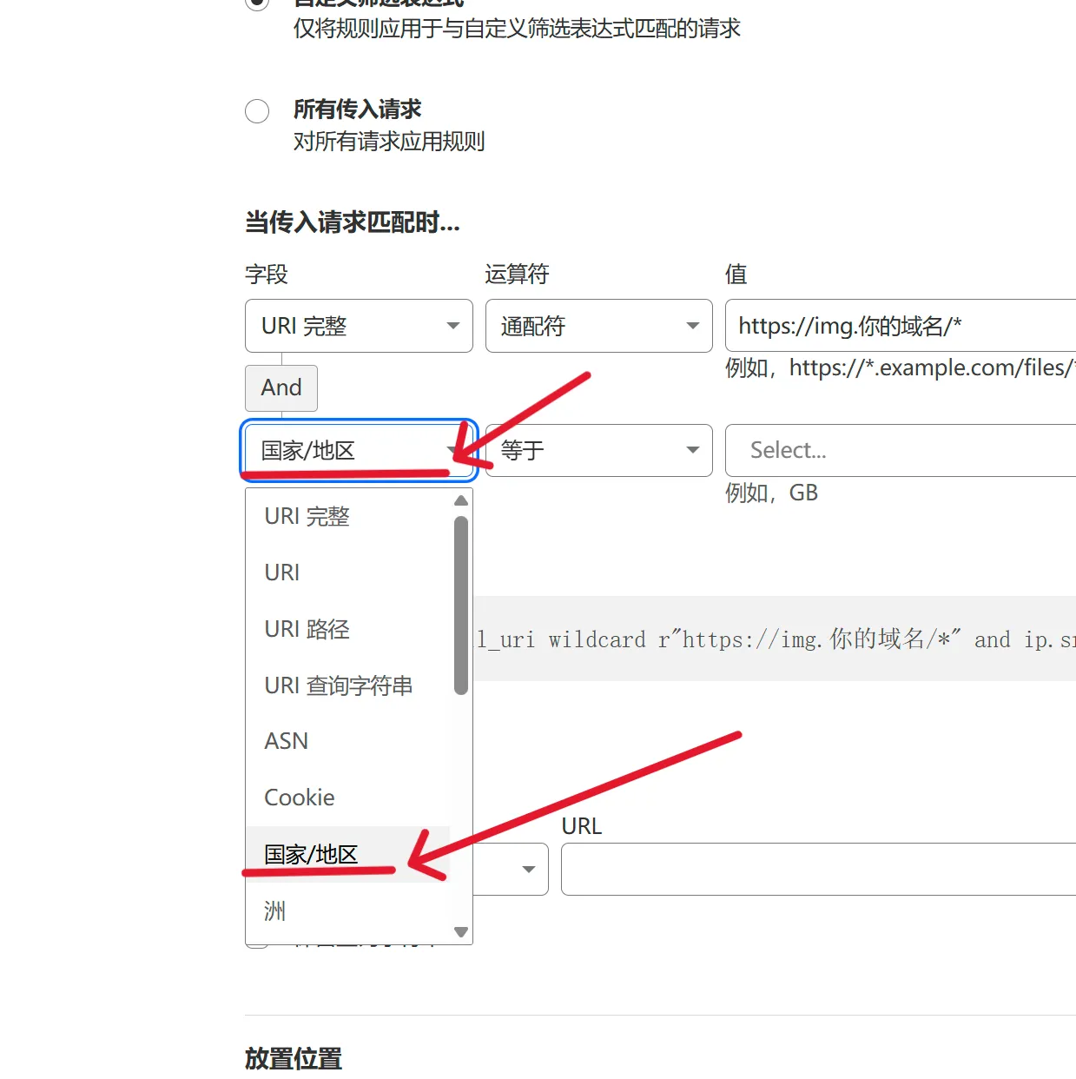Select 洲 in the field list
This screenshot has width=1076, height=1079.
274,910
